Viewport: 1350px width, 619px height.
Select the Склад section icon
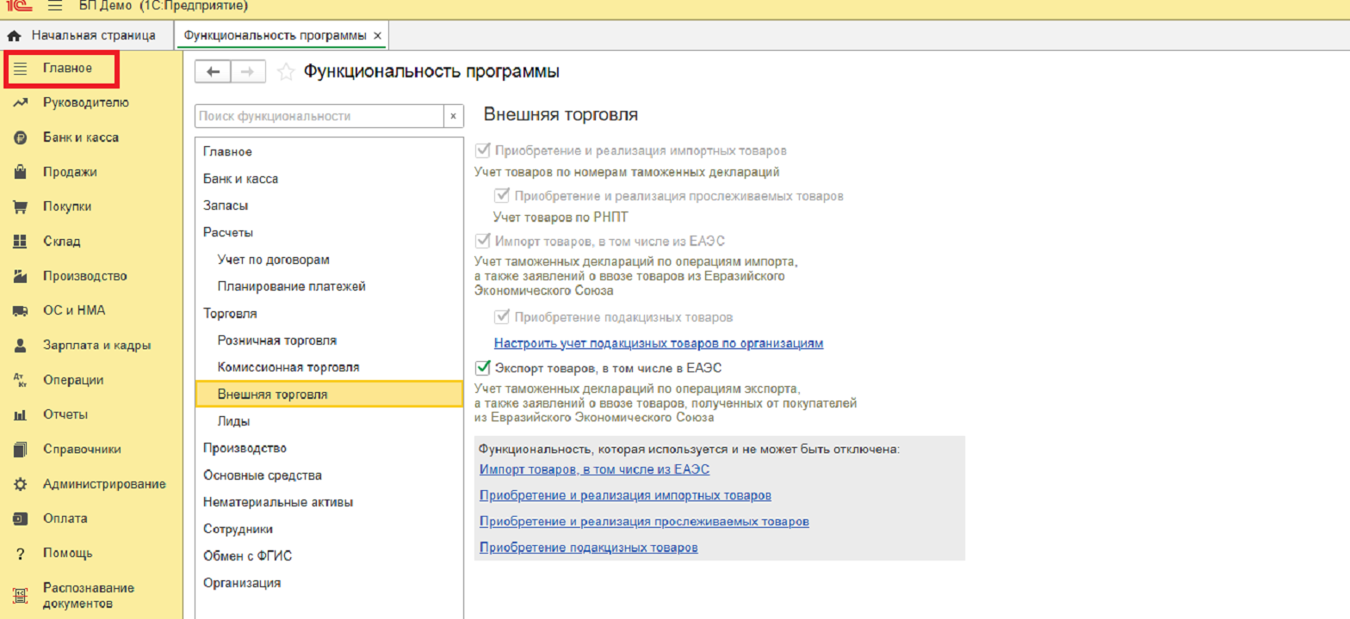(x=21, y=242)
